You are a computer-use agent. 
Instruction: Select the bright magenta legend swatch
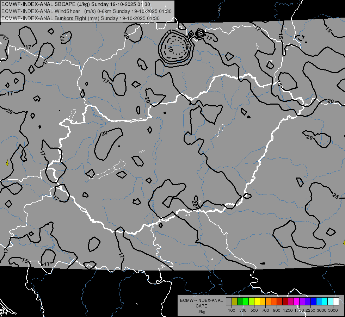point(297,302)
